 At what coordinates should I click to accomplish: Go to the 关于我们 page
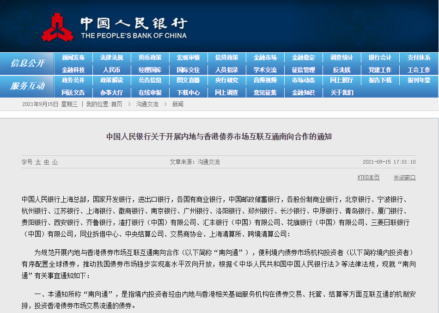[x=341, y=92]
